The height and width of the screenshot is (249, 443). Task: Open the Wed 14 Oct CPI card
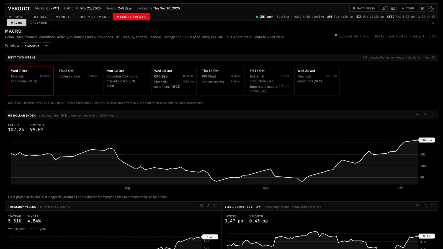[174, 81]
